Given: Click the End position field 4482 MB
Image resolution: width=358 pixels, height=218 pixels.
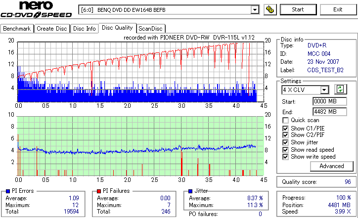Looking at the screenshot, I should 330,112.
